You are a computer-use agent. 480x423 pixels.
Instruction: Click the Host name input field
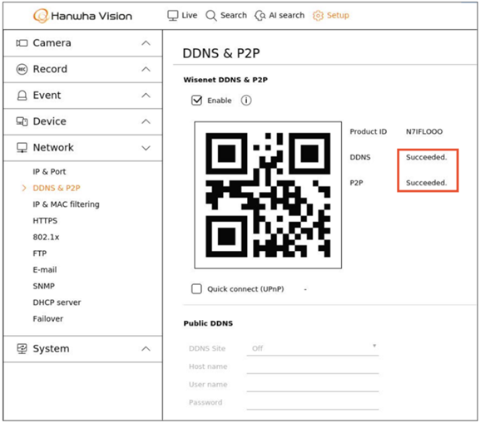click(x=313, y=366)
